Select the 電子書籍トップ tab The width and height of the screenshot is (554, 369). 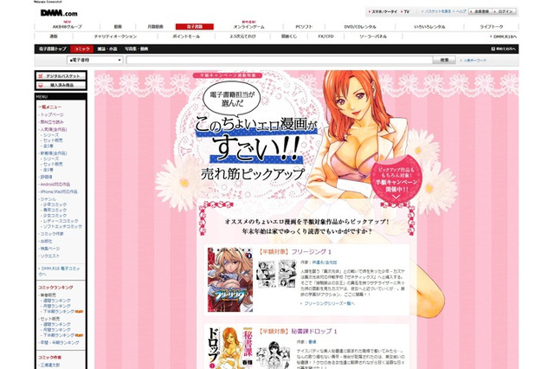[x=52, y=49]
